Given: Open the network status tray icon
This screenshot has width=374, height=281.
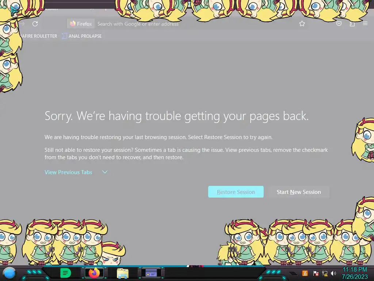Looking at the screenshot, I should point(325,273).
